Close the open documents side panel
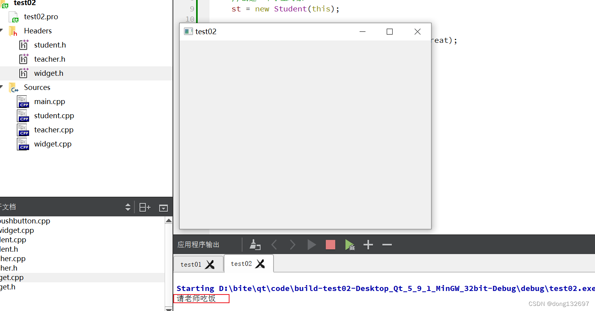 [163, 208]
